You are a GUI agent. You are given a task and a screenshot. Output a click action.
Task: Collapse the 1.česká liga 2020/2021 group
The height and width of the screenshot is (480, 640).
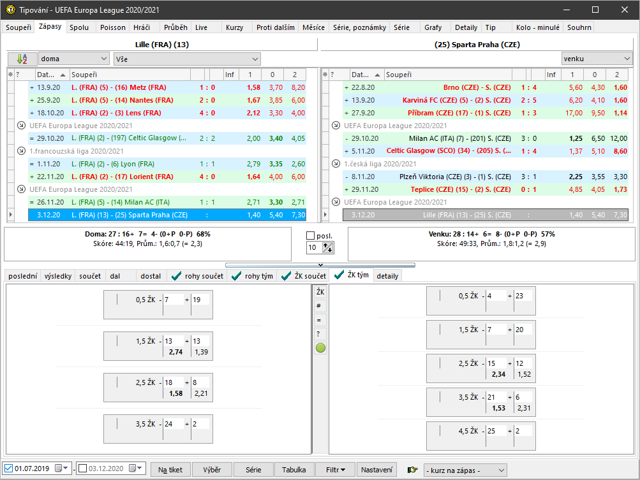click(x=336, y=164)
